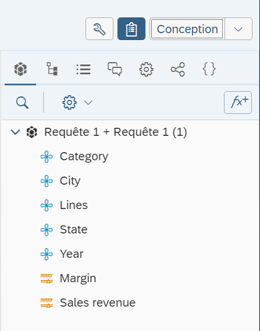This screenshot has height=331, width=260.
Task: Open the comments speech bubble panel
Action: (x=115, y=69)
